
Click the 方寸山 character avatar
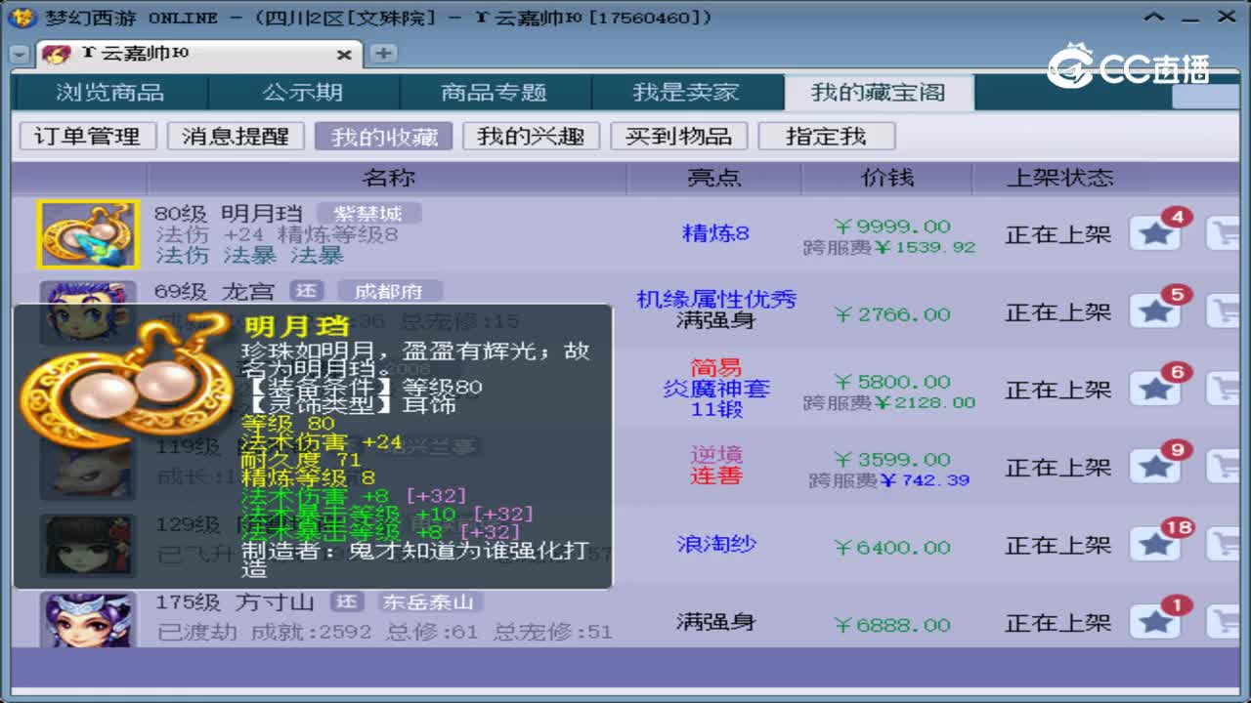[x=88, y=619]
